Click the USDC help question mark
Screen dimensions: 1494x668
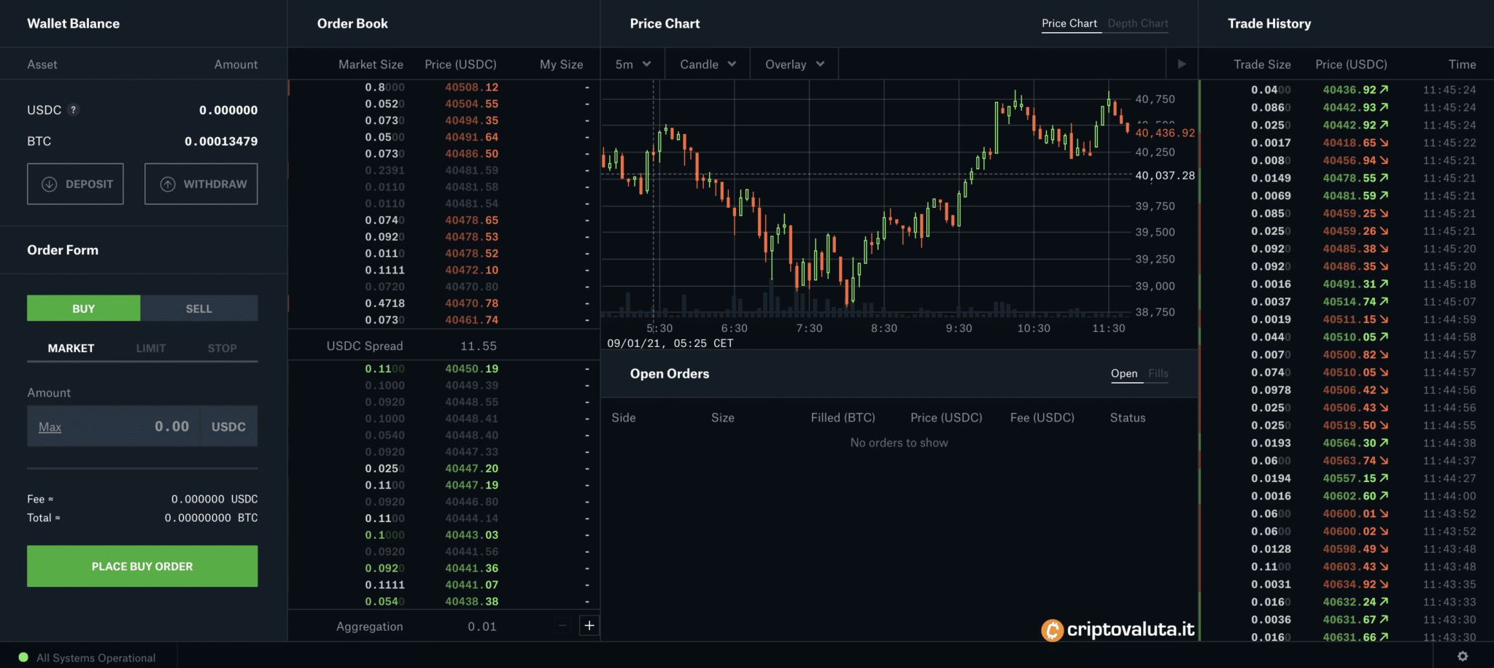click(x=73, y=109)
